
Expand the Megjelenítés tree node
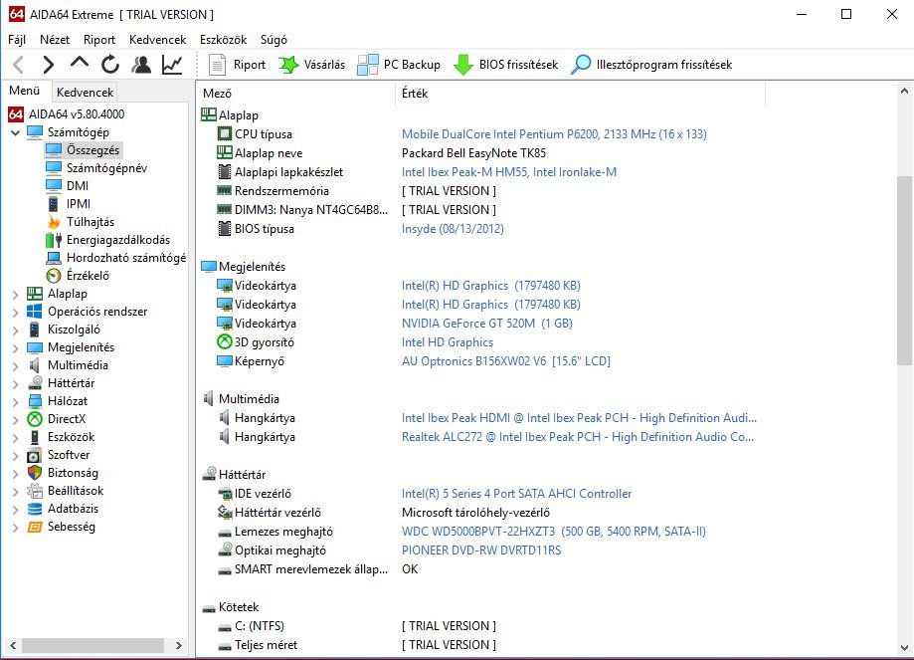15,348
